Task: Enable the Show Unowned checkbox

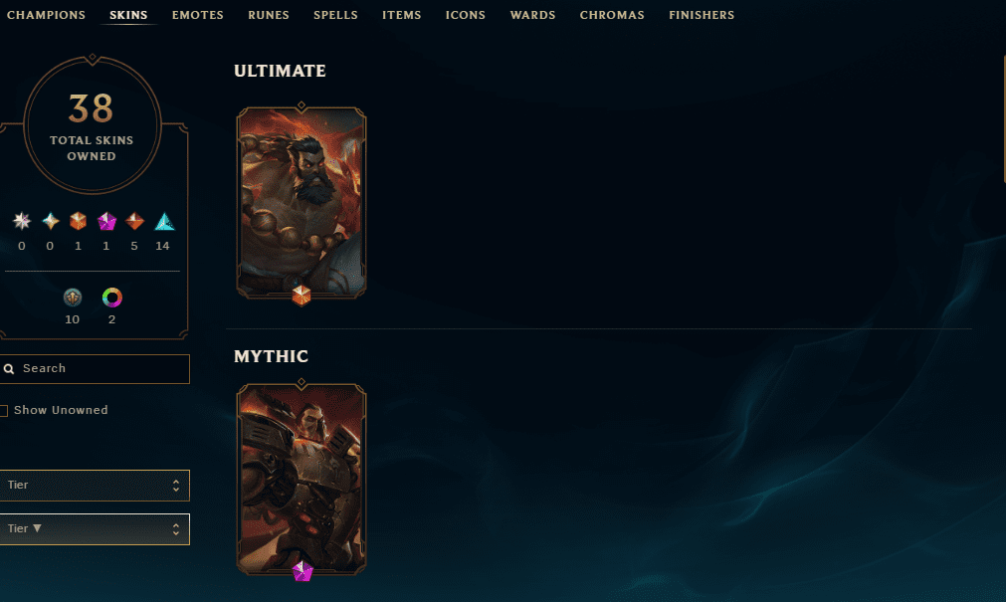Action: point(4,411)
